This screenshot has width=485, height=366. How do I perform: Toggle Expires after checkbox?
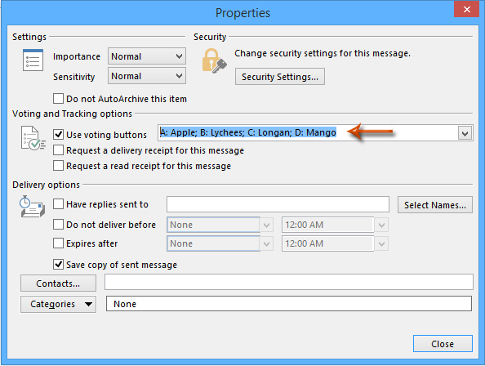[58, 243]
